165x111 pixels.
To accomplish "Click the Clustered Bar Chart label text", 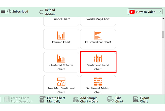I will (x=98, y=42).
